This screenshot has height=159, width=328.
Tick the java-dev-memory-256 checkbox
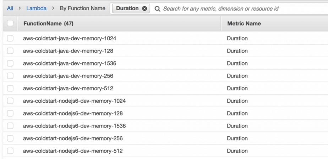click(x=10, y=76)
